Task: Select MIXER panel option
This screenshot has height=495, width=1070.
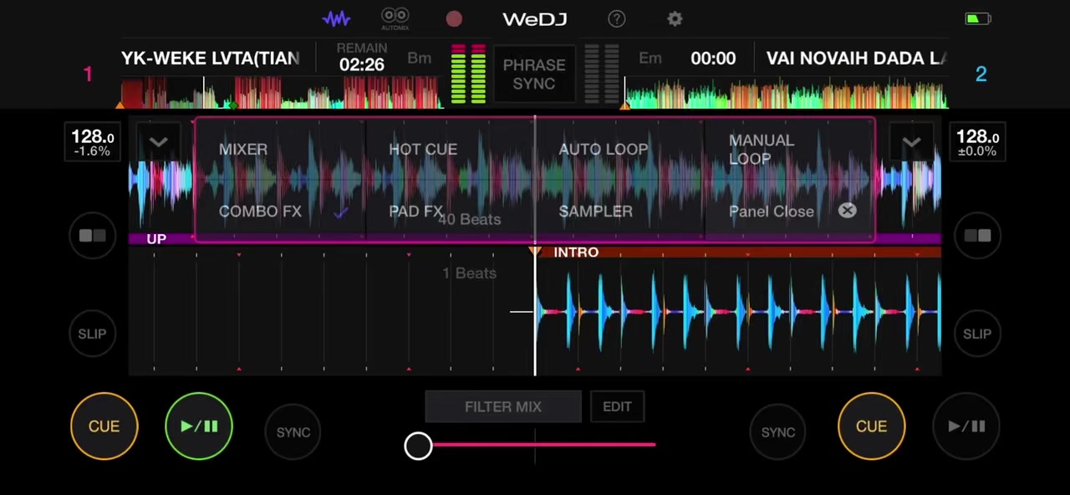Action: [x=243, y=149]
